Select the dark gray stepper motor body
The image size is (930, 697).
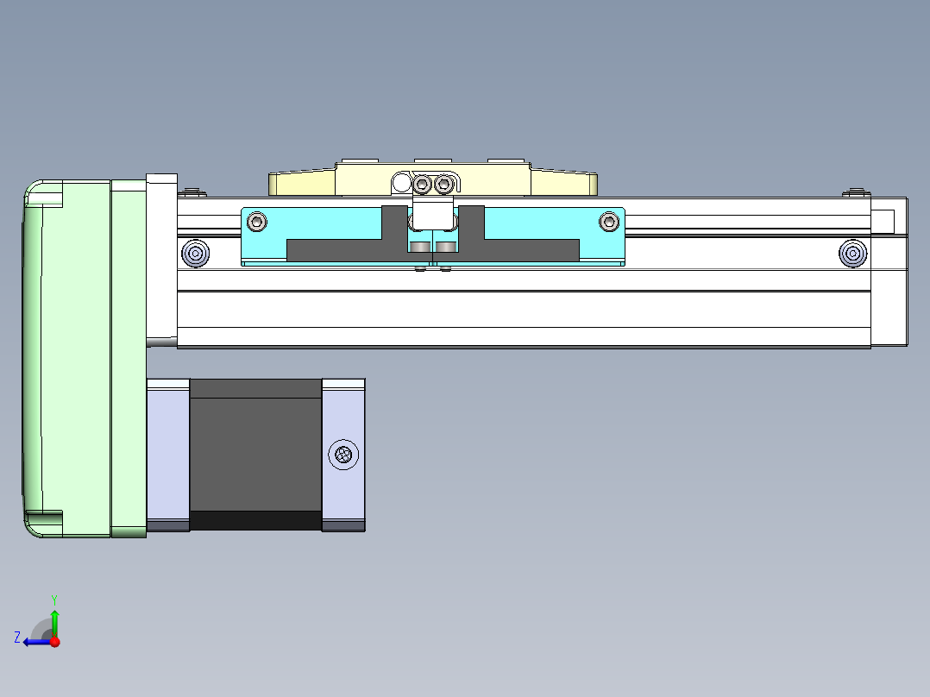click(255, 455)
